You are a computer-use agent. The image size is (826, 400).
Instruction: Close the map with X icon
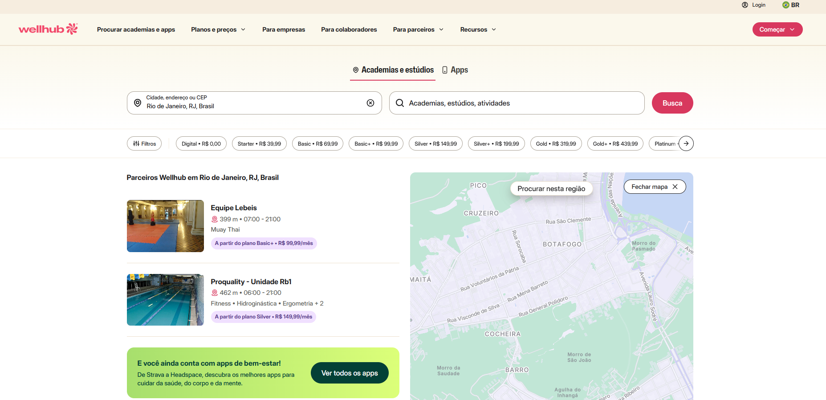[675, 187]
